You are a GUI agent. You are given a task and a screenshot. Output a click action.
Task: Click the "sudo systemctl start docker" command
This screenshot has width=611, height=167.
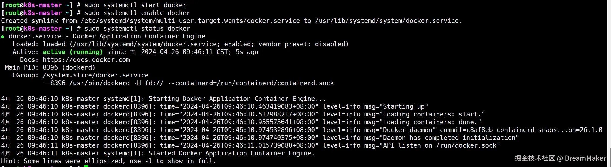(x=135, y=5)
